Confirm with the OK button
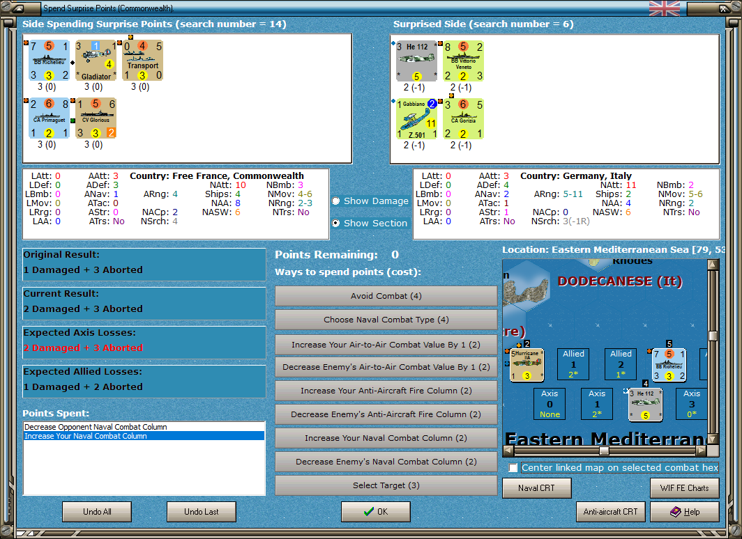Image resolution: width=742 pixels, height=539 pixels. pyautogui.click(x=376, y=512)
